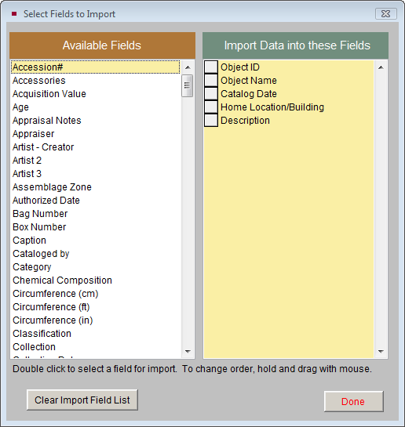Tick the checkbox beside Description
This screenshot has height=427, width=405.
pyautogui.click(x=211, y=121)
